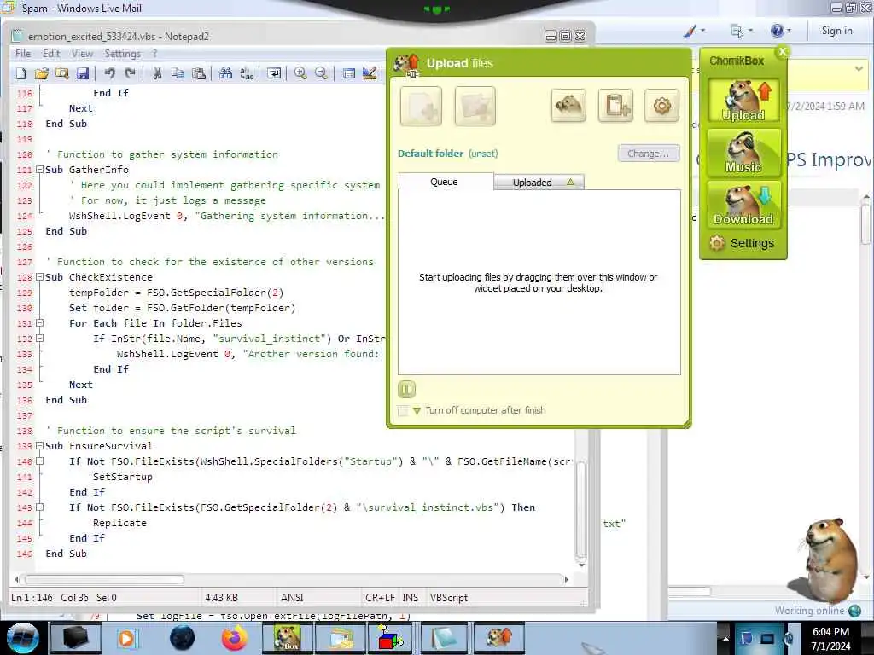Click the Browse/find file icon in Notepad2 toolbar
Viewport: 874px width, 655px height.
click(61, 73)
